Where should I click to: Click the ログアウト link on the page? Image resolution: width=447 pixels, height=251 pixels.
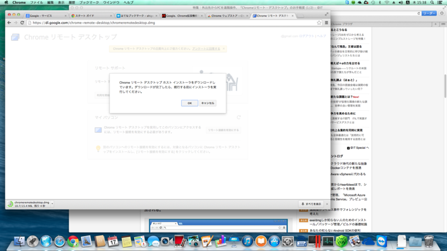tap(306, 36)
